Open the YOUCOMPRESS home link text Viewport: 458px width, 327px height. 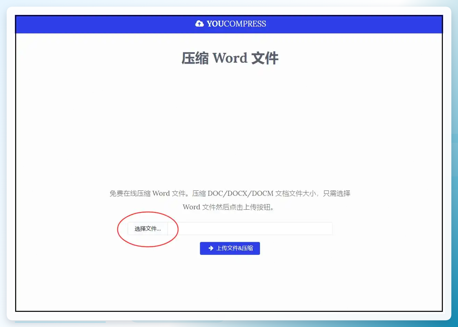point(236,23)
